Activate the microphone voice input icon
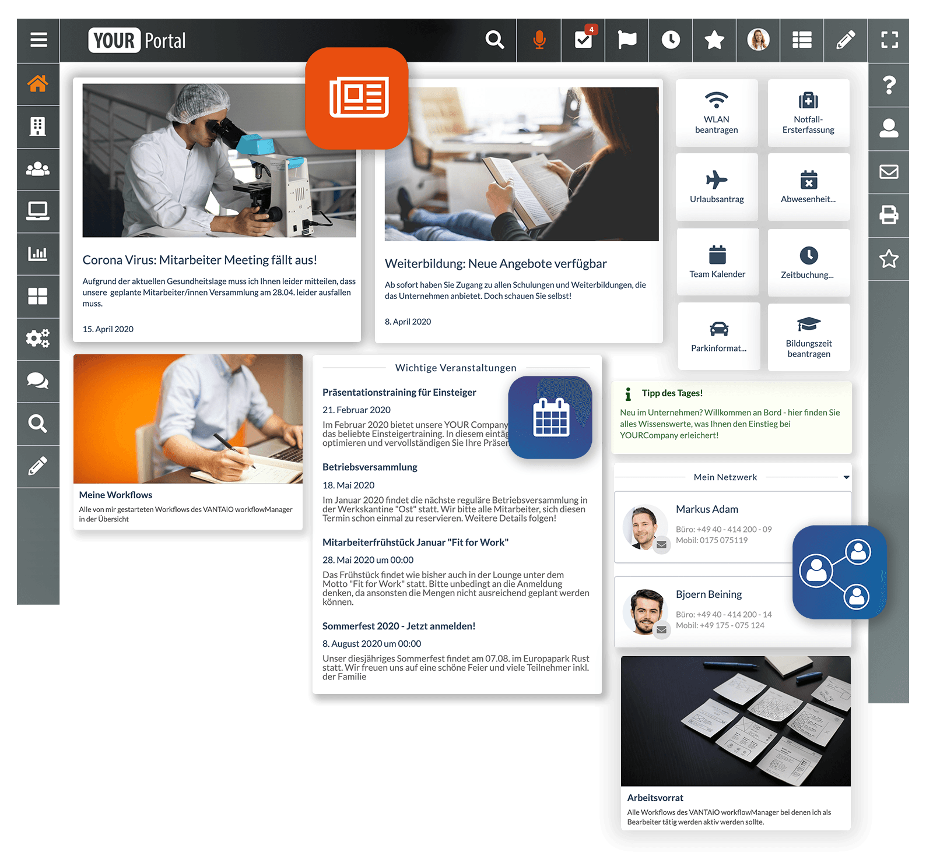Image resolution: width=933 pixels, height=863 pixels. pyautogui.click(x=539, y=40)
